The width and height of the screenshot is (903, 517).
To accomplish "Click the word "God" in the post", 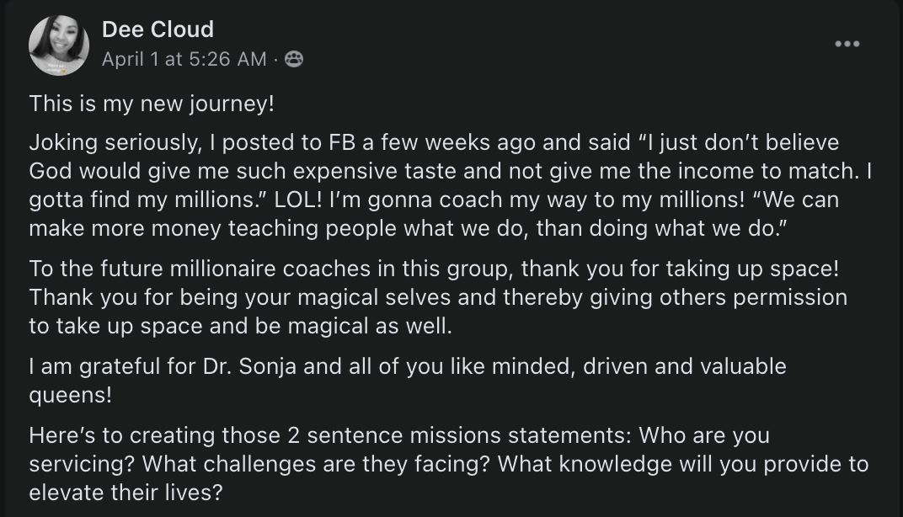I will [53, 171].
